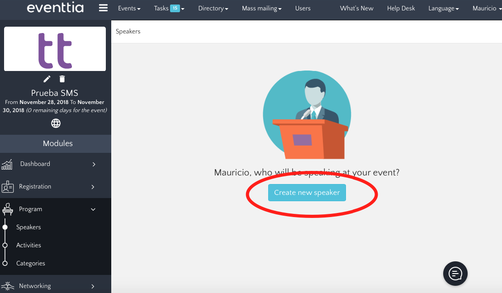Click the hamburger menu icon
The width and height of the screenshot is (502, 293).
pos(103,8)
